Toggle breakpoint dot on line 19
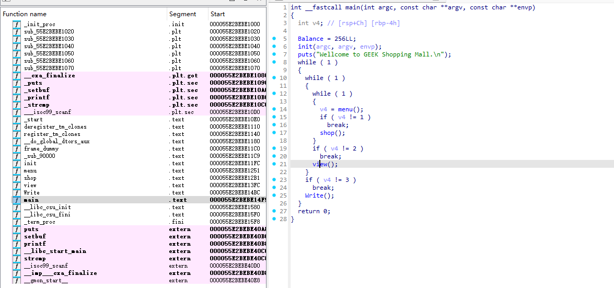Image resolution: width=614 pixels, height=288 pixels. point(274,148)
